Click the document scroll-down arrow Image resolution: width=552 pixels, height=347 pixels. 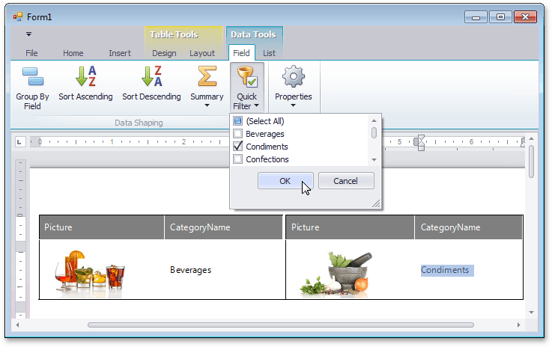click(x=531, y=312)
